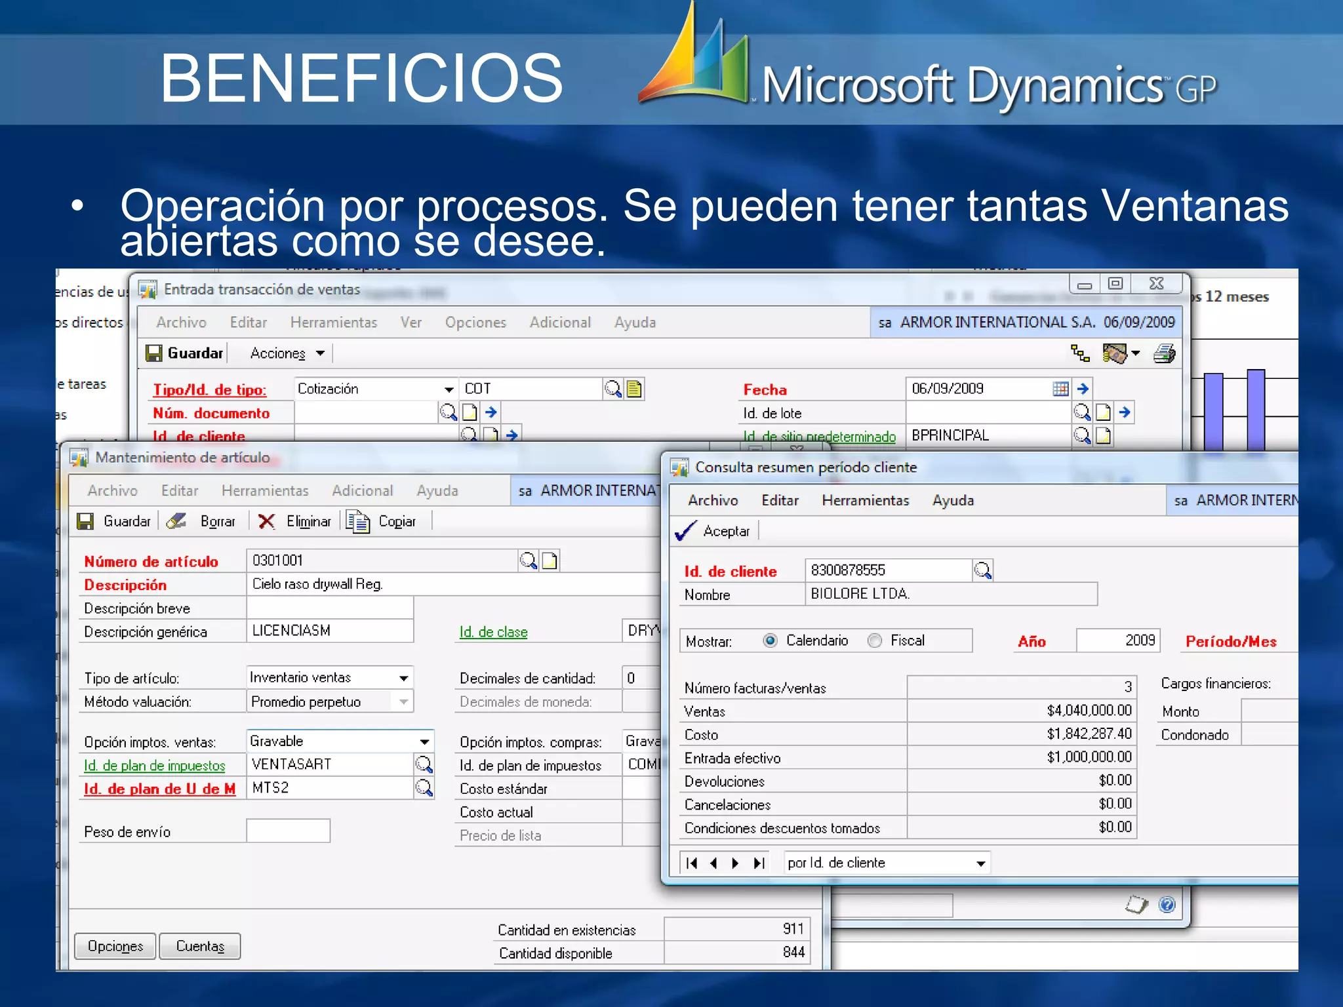Click Borrar eraser icon in Mantenimiento de artículo
This screenshot has width=1343, height=1007.
[176, 521]
